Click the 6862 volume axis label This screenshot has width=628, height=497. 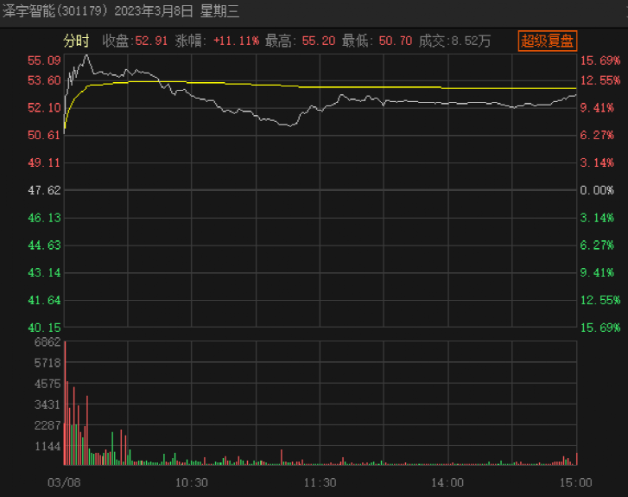tap(48, 342)
